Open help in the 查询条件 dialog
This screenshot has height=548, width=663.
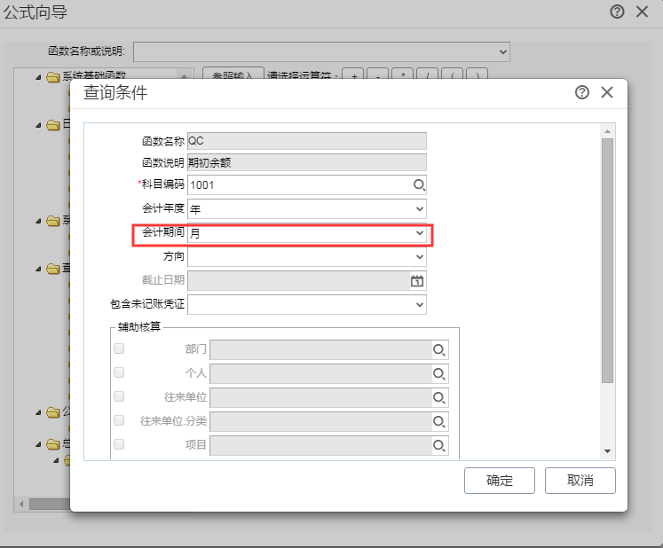(x=582, y=92)
